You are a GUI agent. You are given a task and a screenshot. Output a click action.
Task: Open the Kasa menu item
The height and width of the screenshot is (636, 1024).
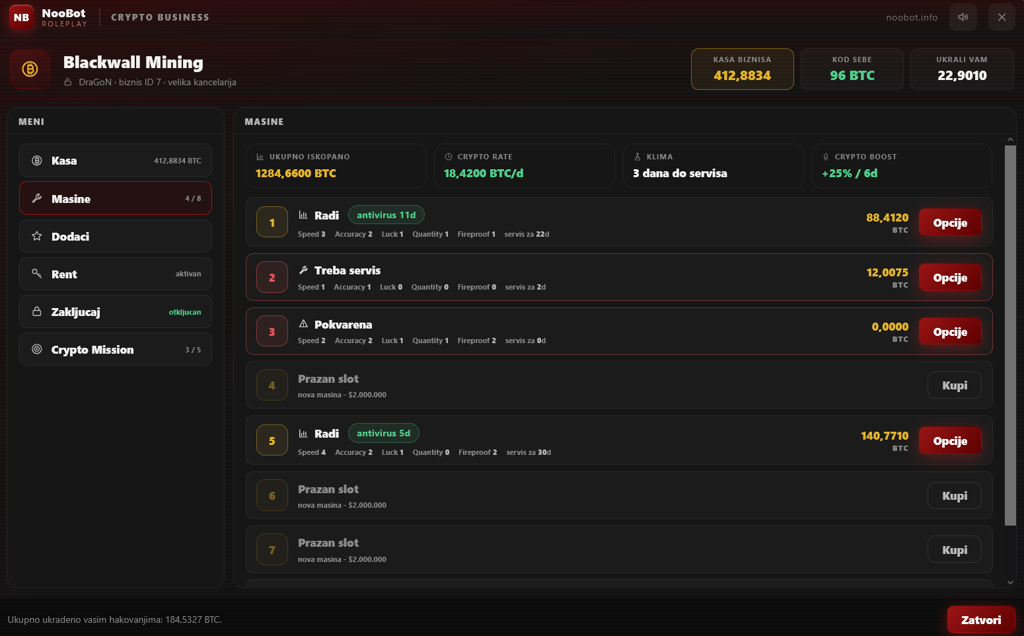116,161
